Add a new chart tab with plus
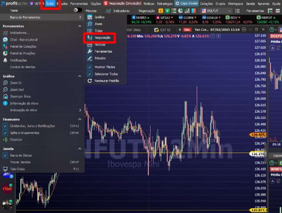Image resolution: width=282 pixels, height=213 pixels. [x=180, y=29]
